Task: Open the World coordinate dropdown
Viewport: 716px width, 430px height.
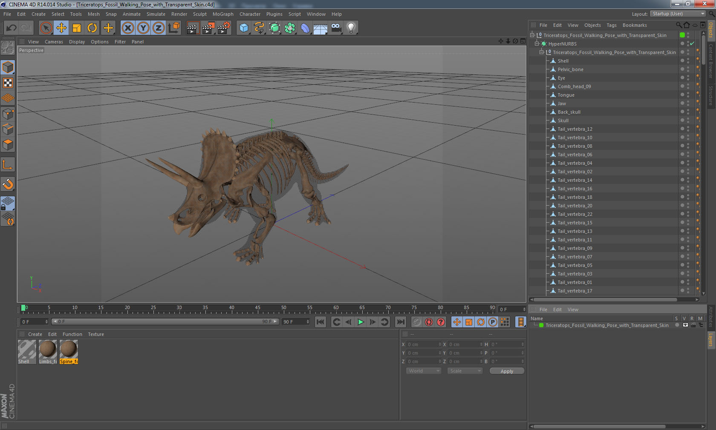Action: coord(424,371)
